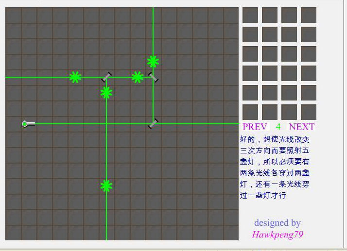Click the lamp just below the upper-left mirror
This screenshot has height=251, width=347.
point(106,93)
